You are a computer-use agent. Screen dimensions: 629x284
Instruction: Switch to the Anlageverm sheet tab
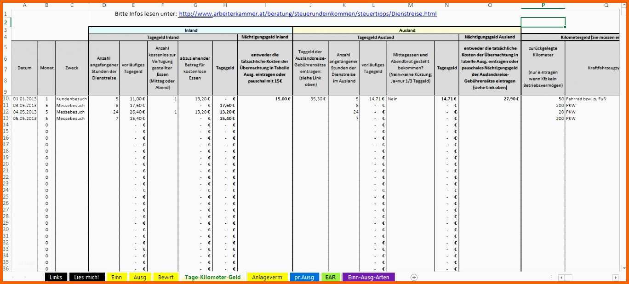click(x=267, y=277)
